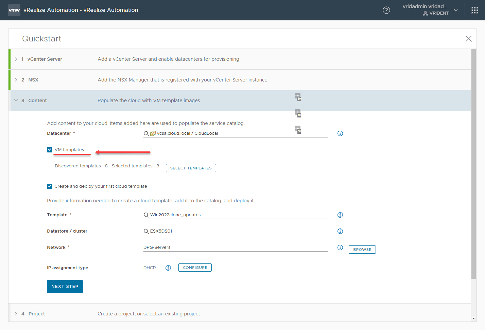Close the Quickstart panel
The image size is (485, 330).
click(469, 39)
